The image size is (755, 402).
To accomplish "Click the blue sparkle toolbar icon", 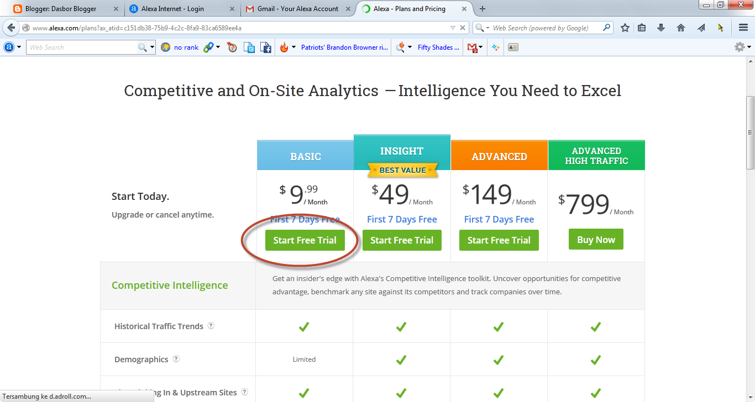I will coord(496,47).
